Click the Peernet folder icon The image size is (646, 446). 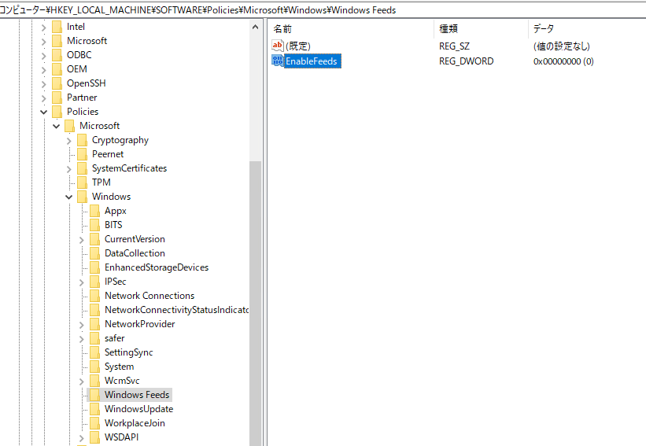[x=83, y=154]
